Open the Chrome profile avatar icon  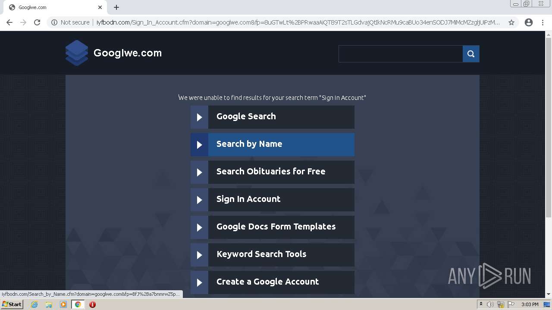coord(529,22)
